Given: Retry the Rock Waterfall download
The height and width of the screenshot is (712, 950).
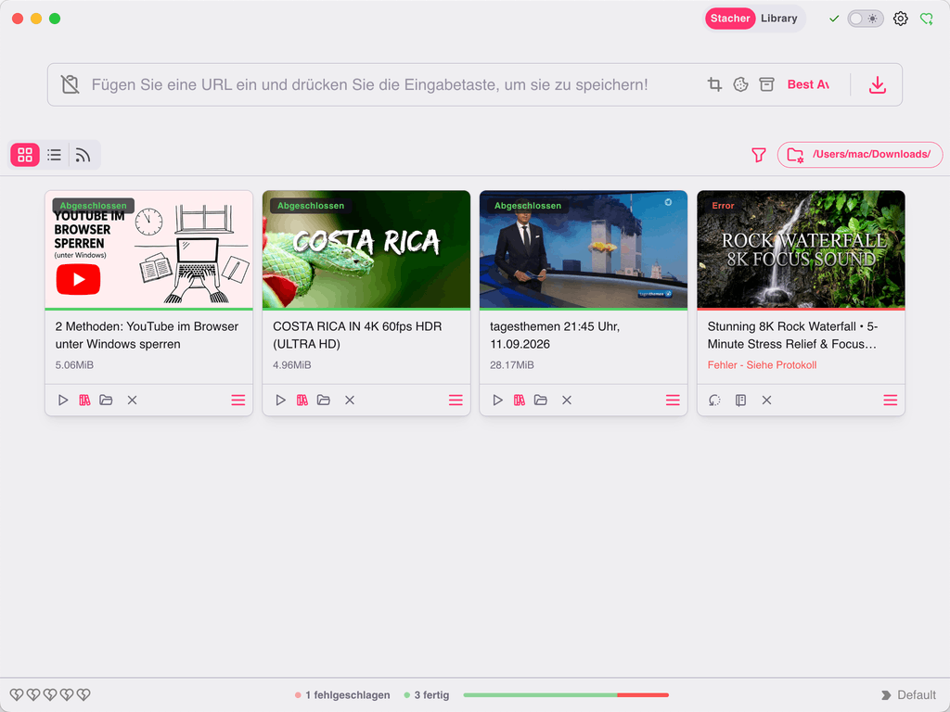Looking at the screenshot, I should (x=715, y=400).
